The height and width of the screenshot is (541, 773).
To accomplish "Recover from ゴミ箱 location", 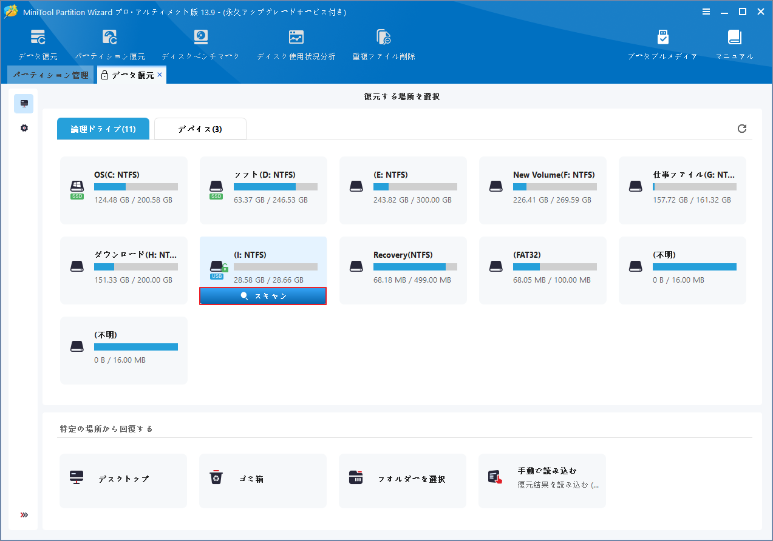I will coord(263,481).
